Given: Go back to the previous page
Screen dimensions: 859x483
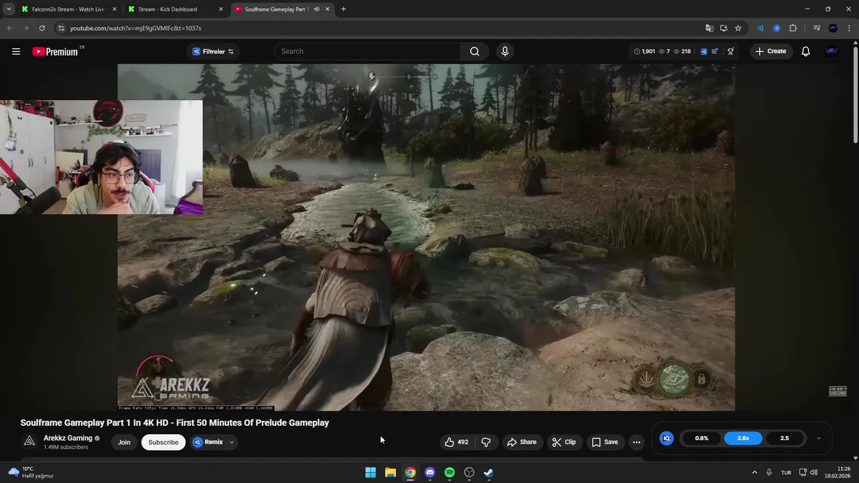Looking at the screenshot, I should click(x=10, y=28).
